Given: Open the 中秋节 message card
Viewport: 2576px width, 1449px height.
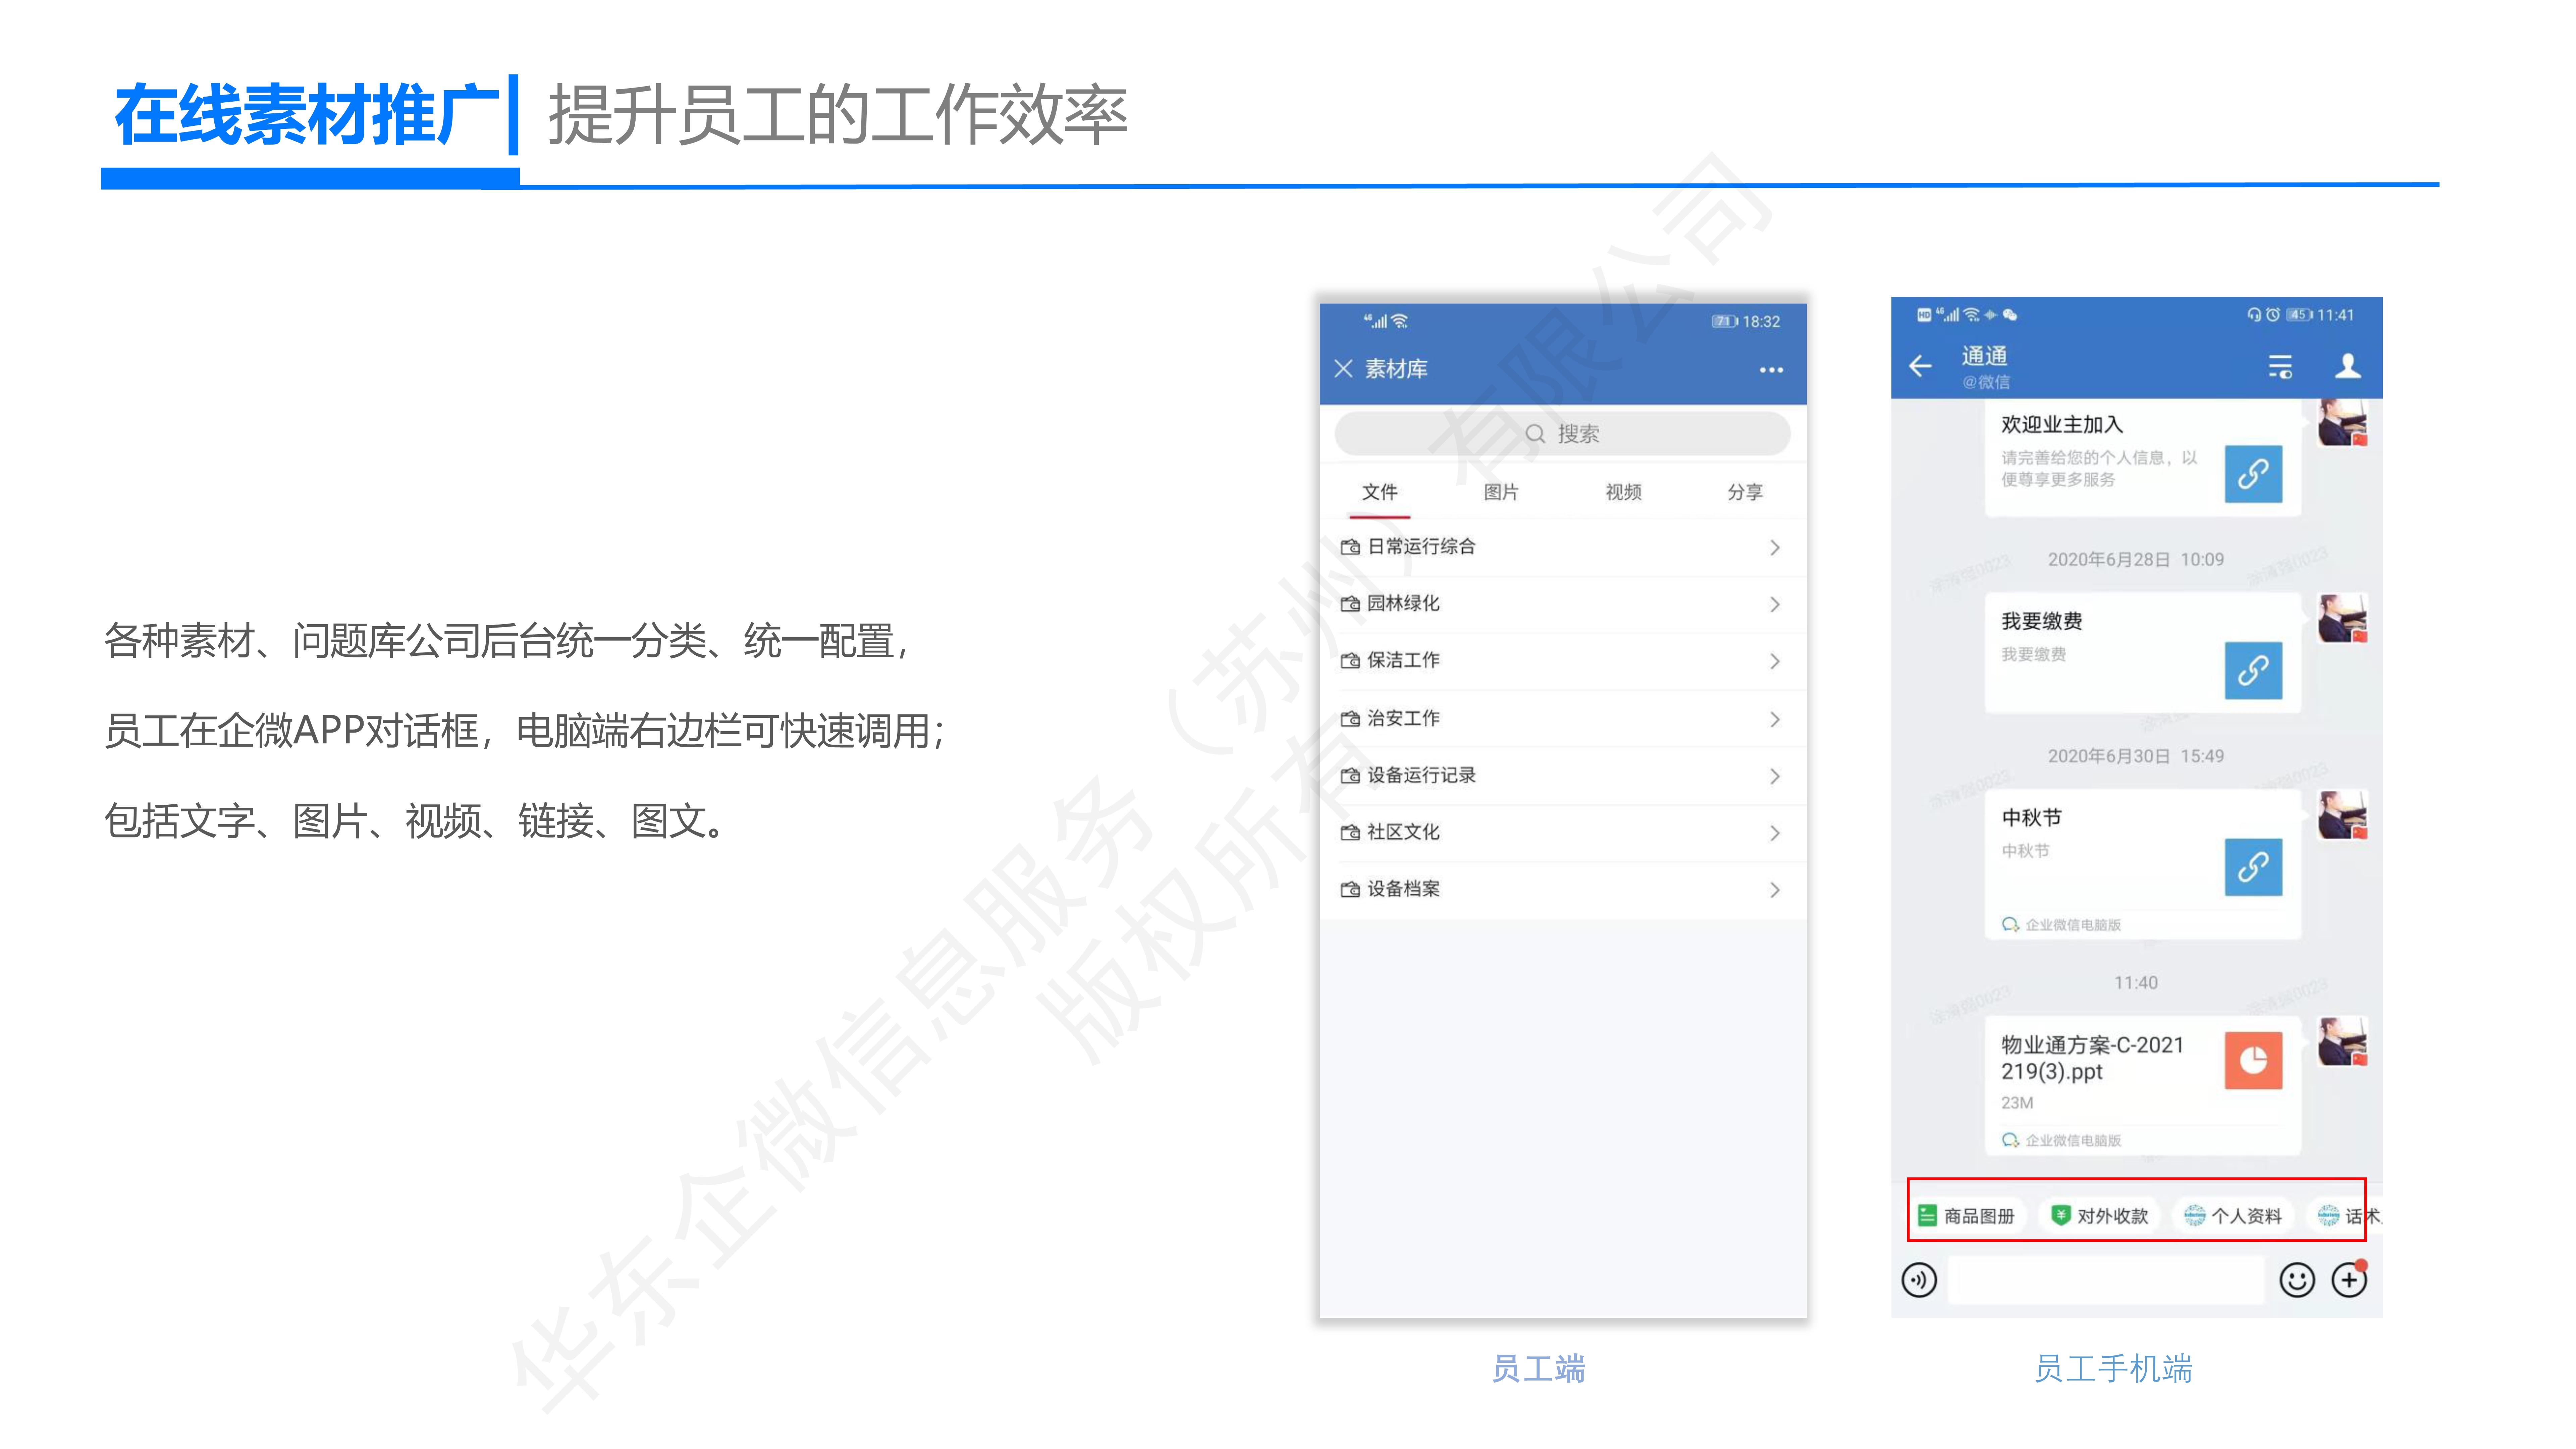Looking at the screenshot, I should [x=2143, y=865].
